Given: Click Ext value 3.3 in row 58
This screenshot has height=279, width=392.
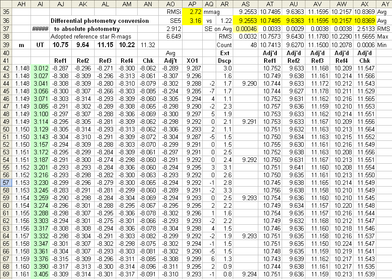Looking at the screenshot, I should [225, 190].
